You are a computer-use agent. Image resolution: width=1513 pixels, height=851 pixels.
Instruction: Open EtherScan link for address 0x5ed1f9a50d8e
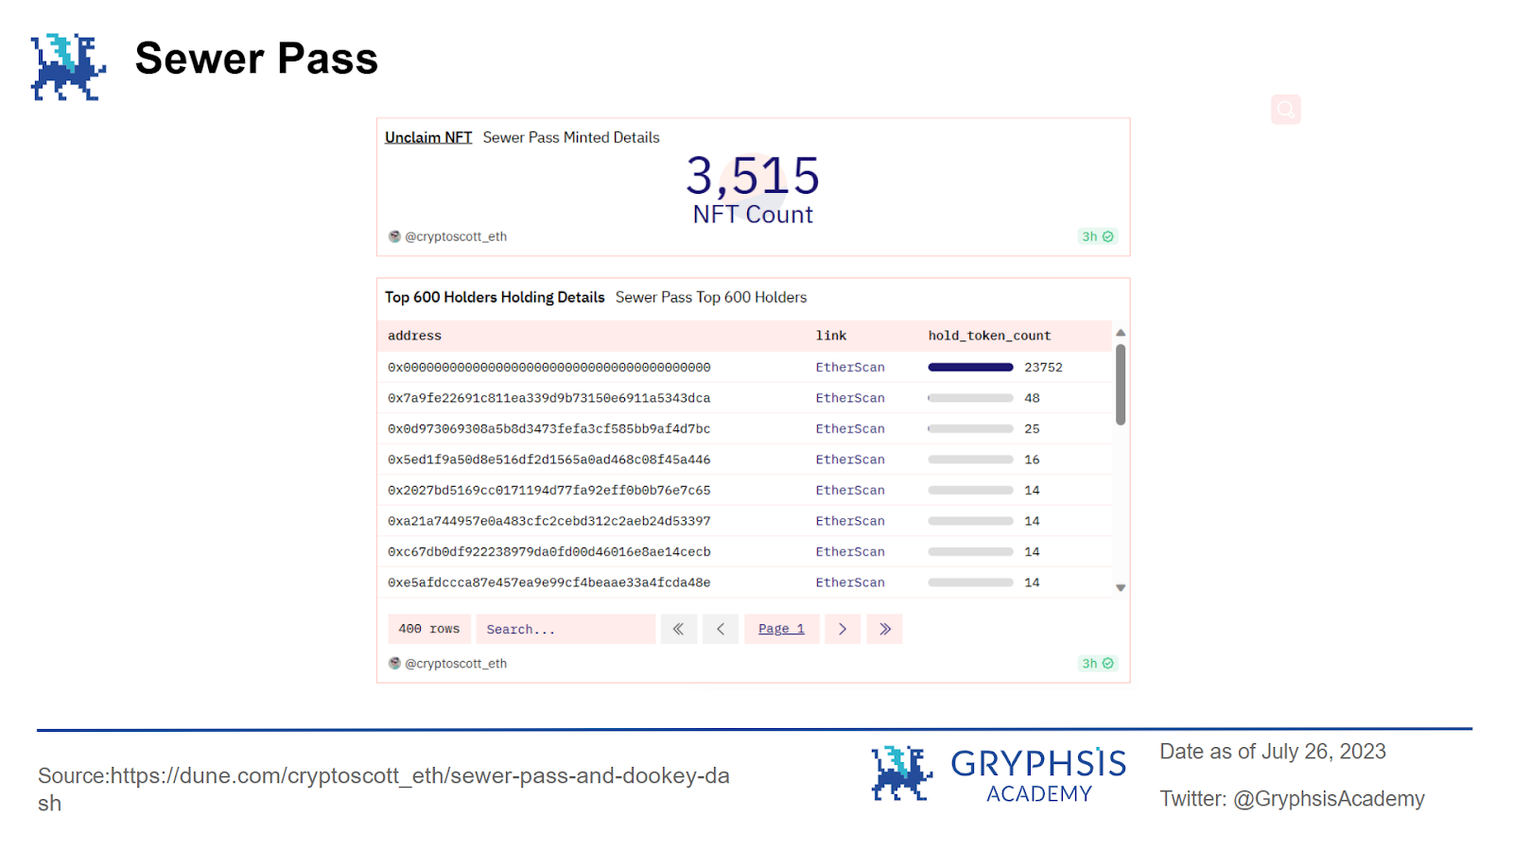850,460
